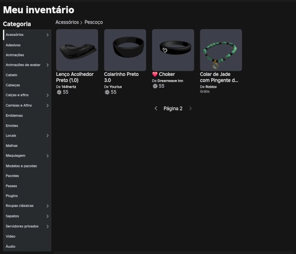Select the Acessórios category
Viewport: 296px width, 254px height.
click(x=27, y=35)
